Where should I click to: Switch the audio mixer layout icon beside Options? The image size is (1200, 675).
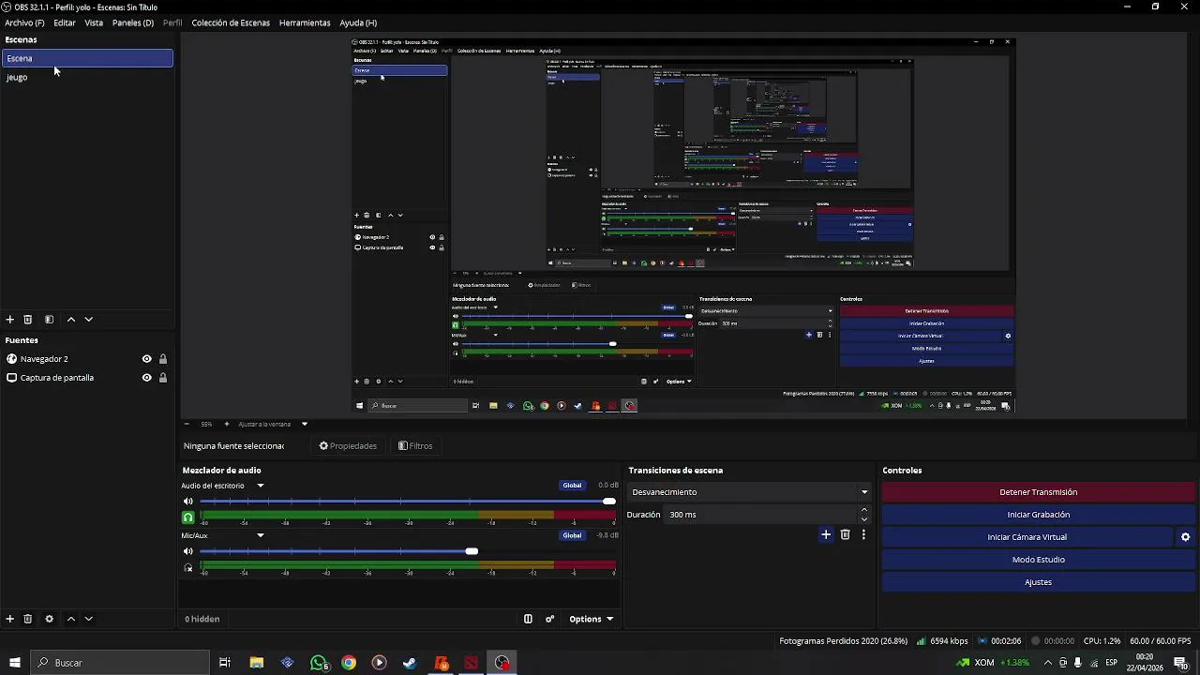[x=528, y=619]
